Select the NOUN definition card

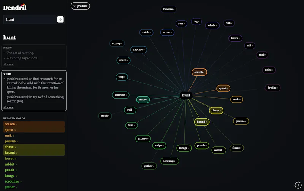34,56
